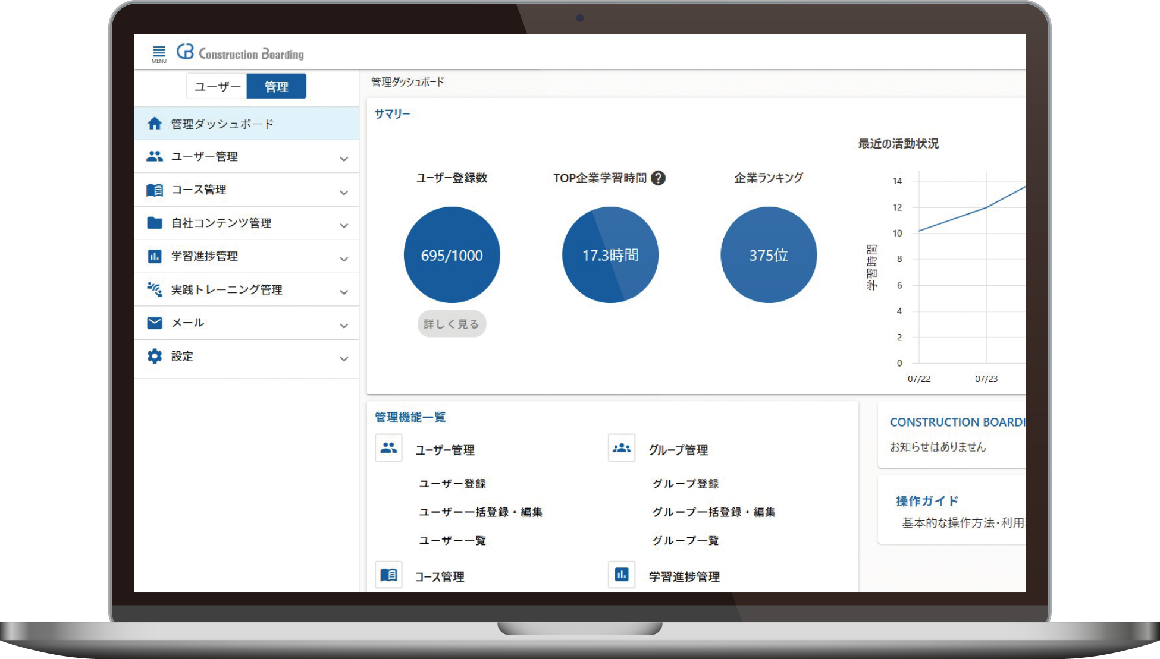The height and width of the screenshot is (659, 1160).
Task: Open the hamburger MENU icon
Action: (159, 53)
